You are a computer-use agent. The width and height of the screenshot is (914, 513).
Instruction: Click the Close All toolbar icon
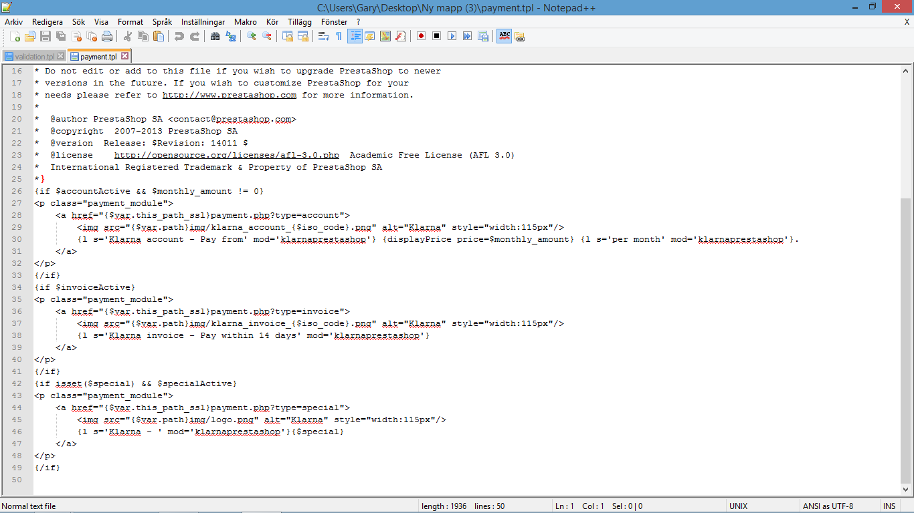92,36
